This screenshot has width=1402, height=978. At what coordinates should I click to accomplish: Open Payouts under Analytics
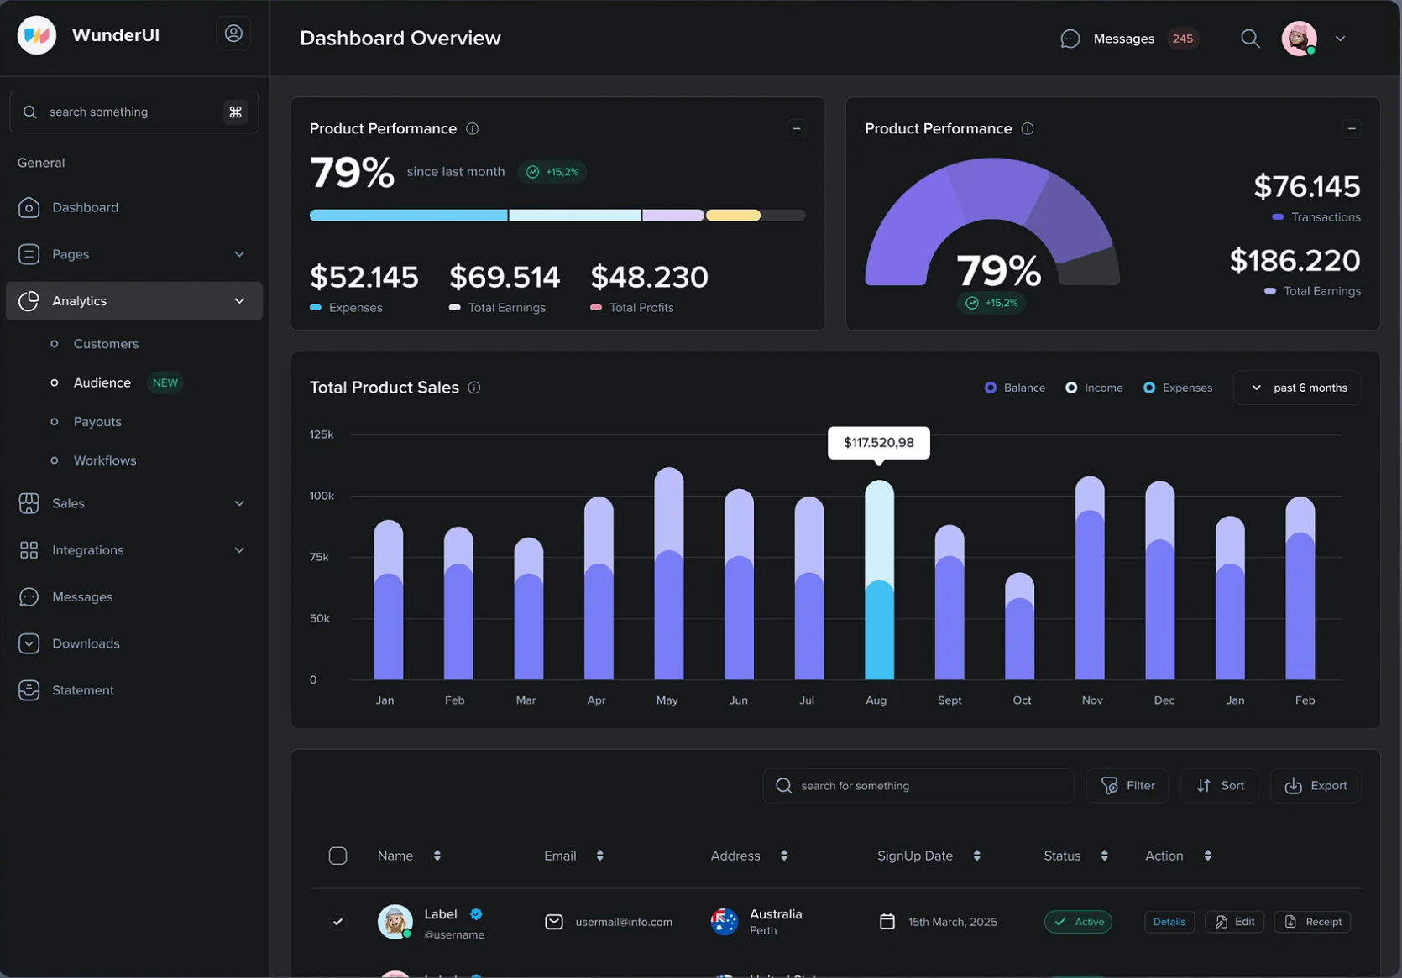[97, 422]
